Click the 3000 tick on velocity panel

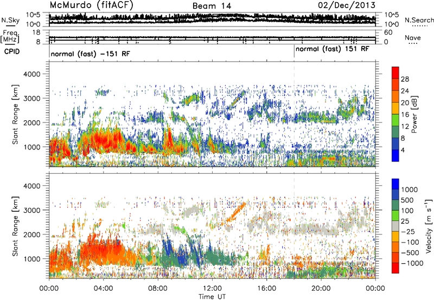point(31,210)
